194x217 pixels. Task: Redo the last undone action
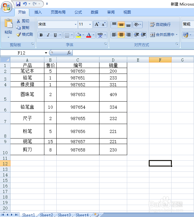pyautogui.click(x=34, y=4)
